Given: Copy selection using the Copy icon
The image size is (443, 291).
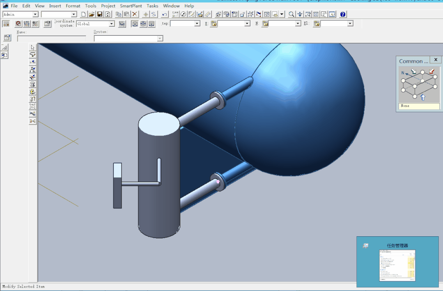Looking at the screenshot, I should pyautogui.click(x=118, y=14).
